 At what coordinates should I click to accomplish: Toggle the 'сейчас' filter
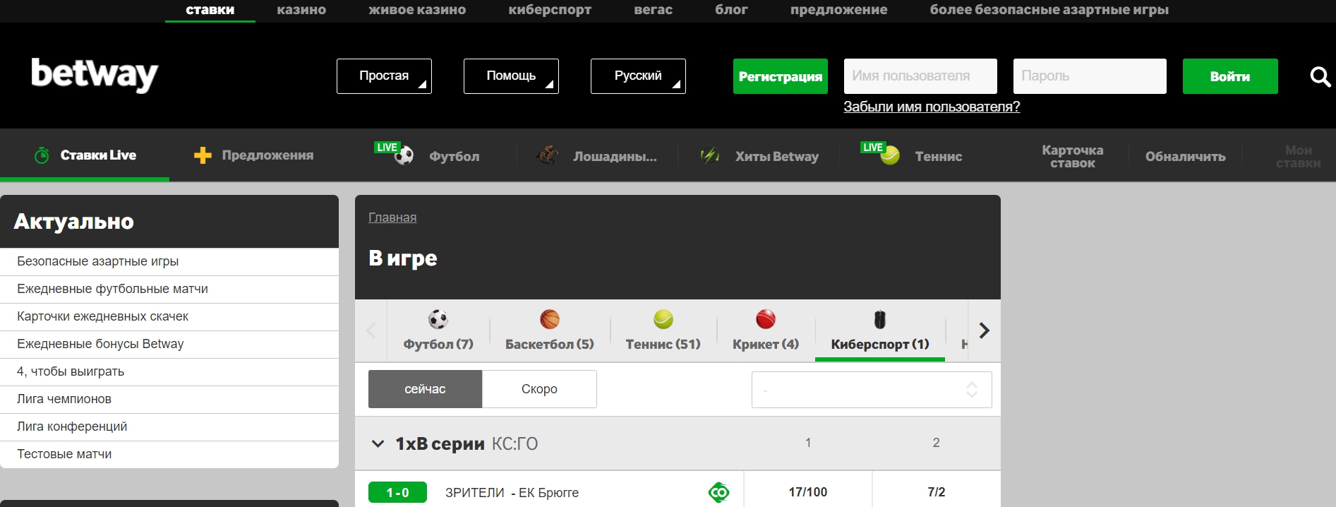[425, 389]
